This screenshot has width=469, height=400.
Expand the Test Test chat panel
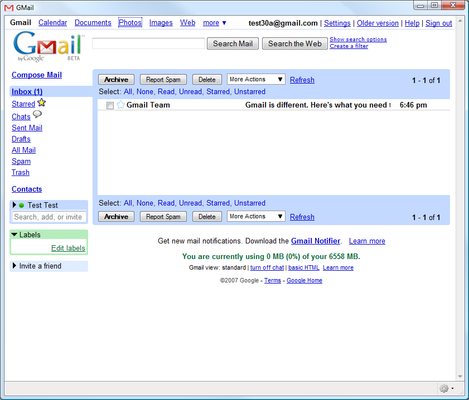click(x=14, y=205)
